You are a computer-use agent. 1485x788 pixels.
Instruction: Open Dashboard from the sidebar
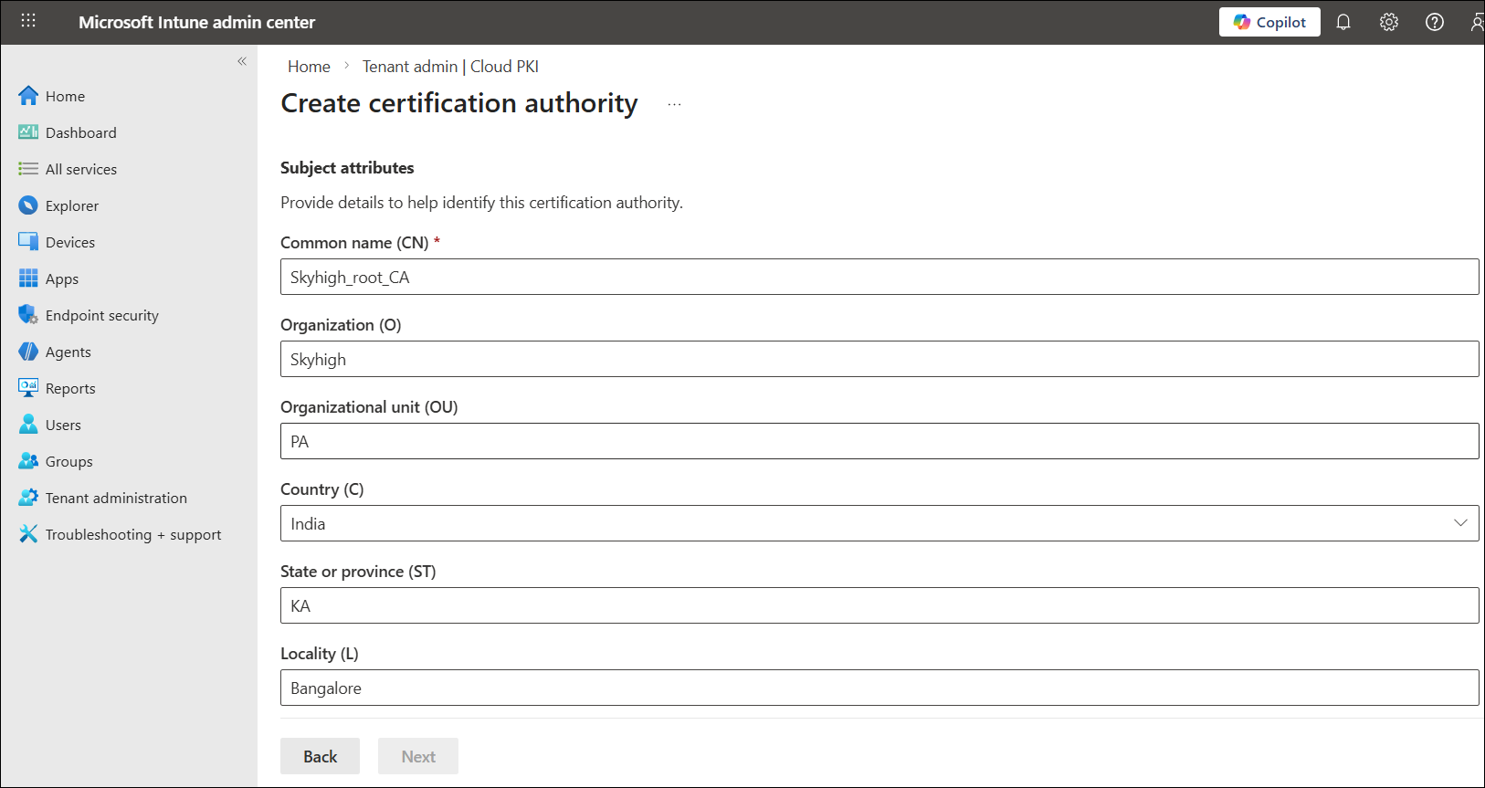coord(81,132)
